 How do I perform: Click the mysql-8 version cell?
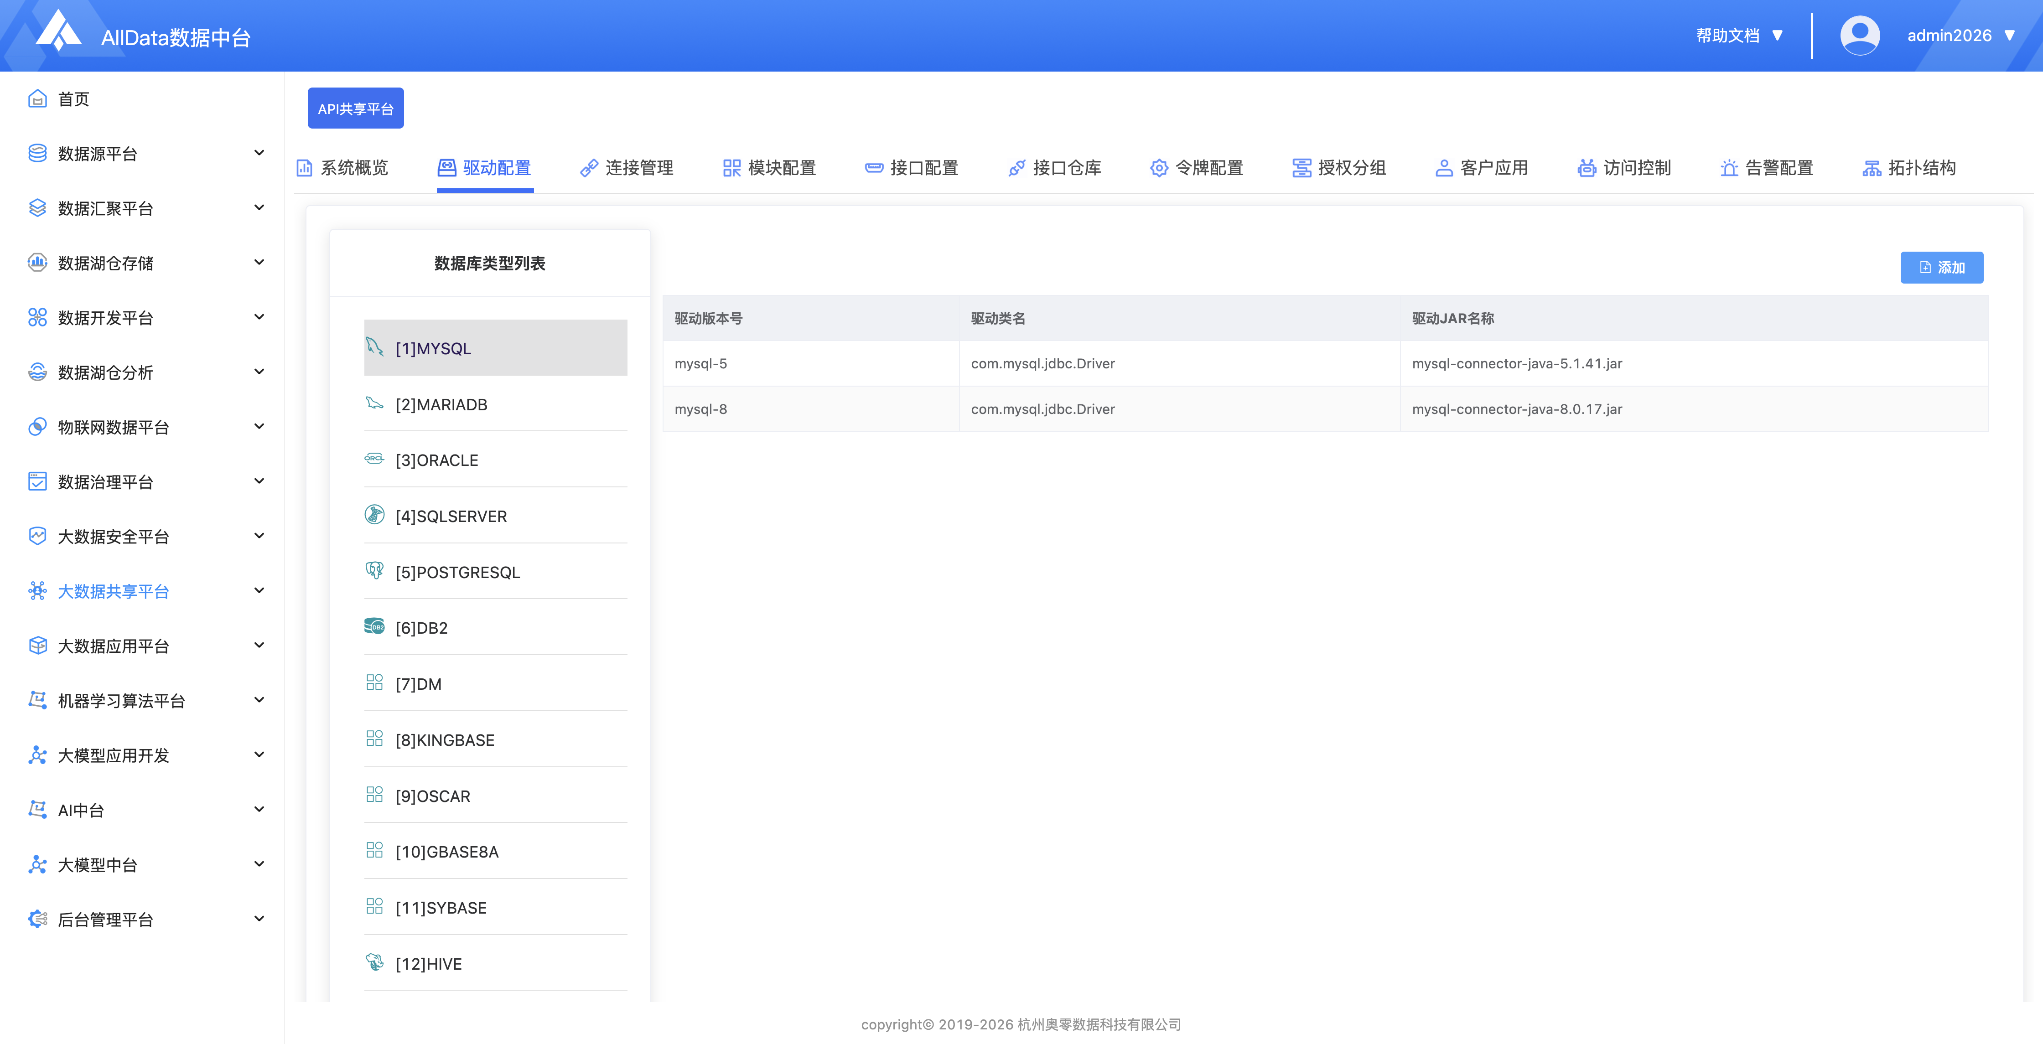tap(810, 408)
